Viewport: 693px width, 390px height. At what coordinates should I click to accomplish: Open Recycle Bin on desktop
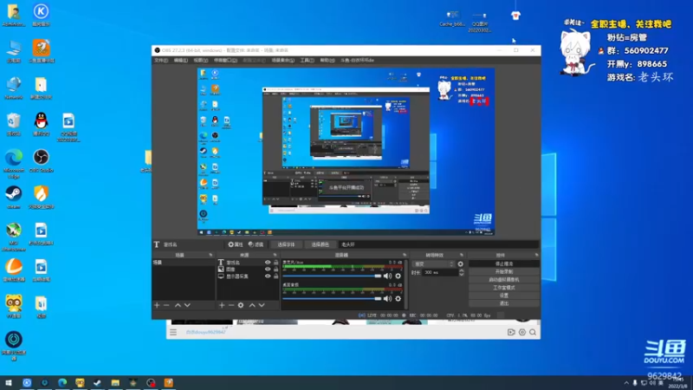click(14, 124)
